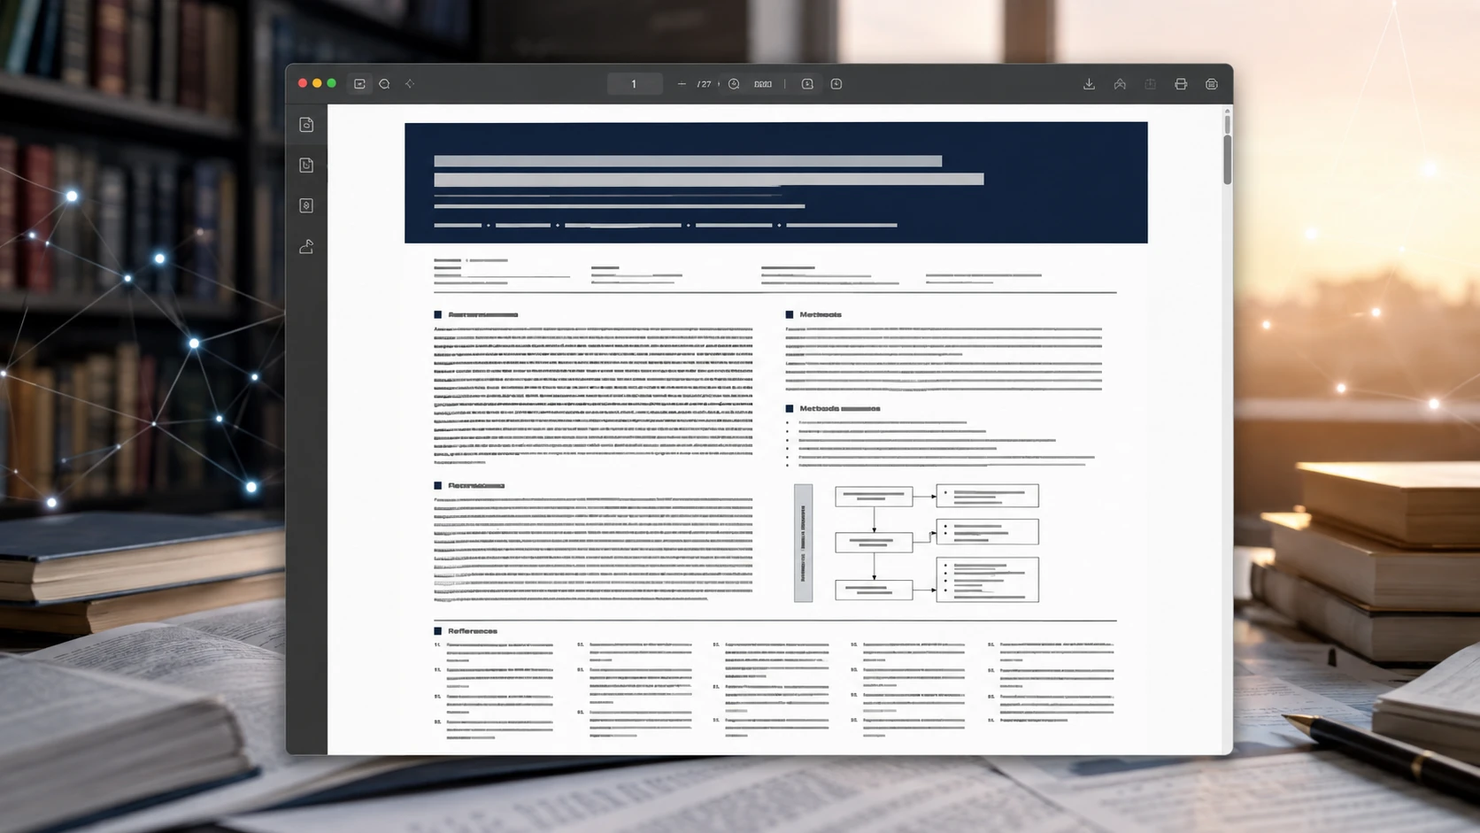This screenshot has height=833, width=1480.
Task: Click the "References" section heading
Action: (x=473, y=631)
